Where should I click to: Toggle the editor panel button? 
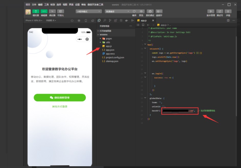(44, 11)
